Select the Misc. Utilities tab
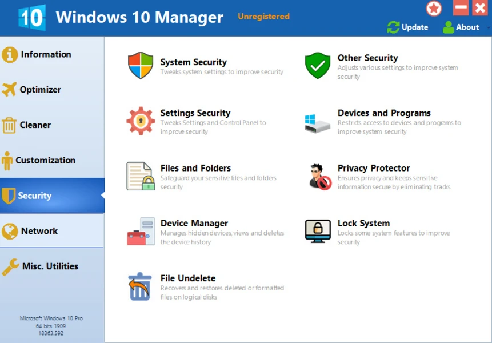Image resolution: width=492 pixels, height=343 pixels. pyautogui.click(x=52, y=266)
